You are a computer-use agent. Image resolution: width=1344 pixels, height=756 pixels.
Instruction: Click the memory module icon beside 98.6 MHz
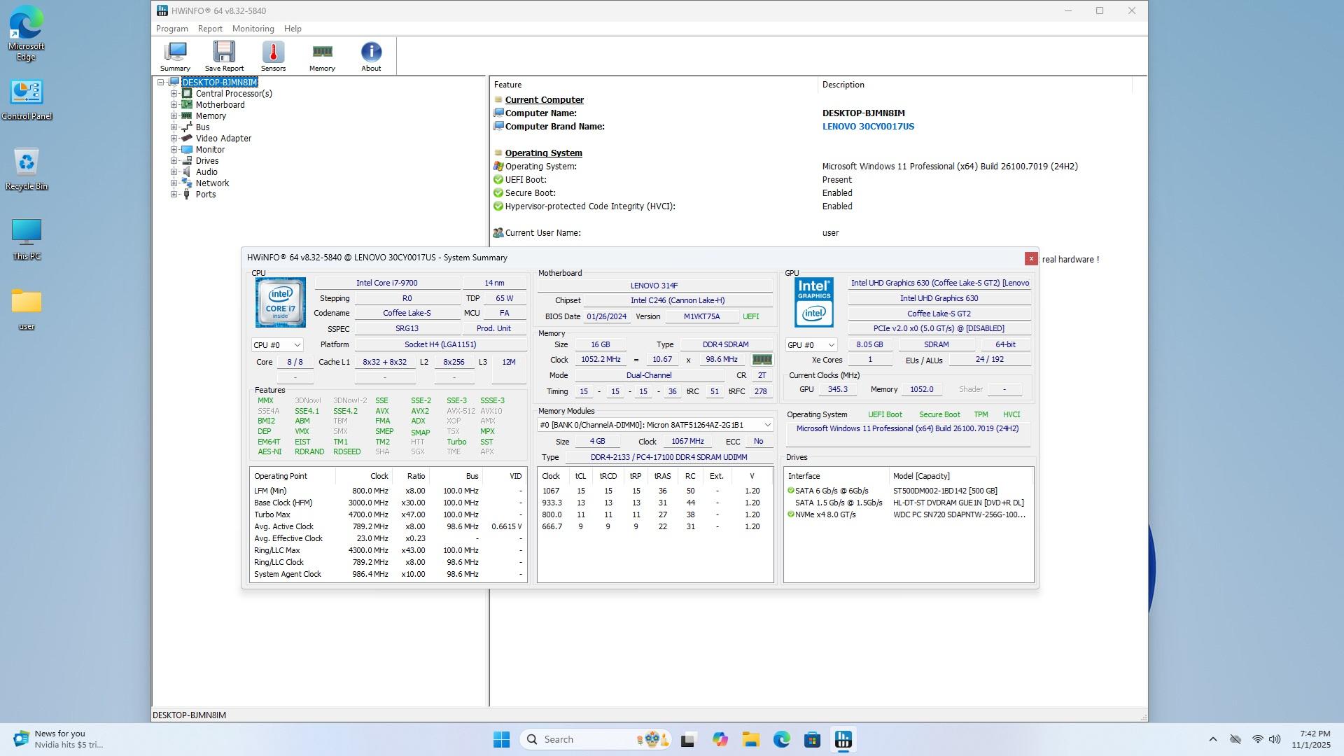pos(762,360)
